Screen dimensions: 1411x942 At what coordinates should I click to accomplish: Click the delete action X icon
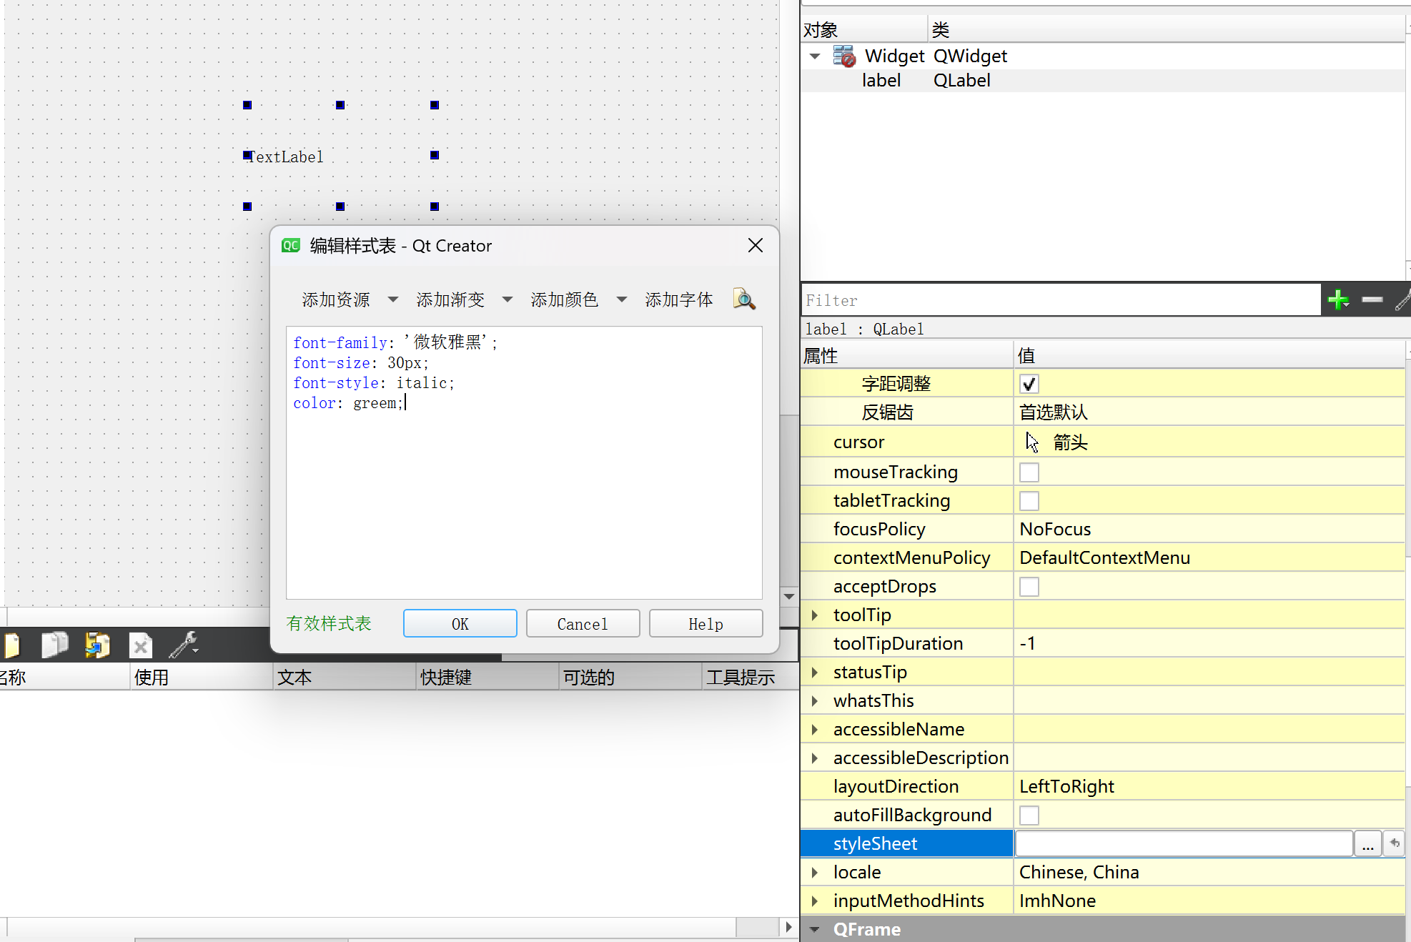click(141, 646)
